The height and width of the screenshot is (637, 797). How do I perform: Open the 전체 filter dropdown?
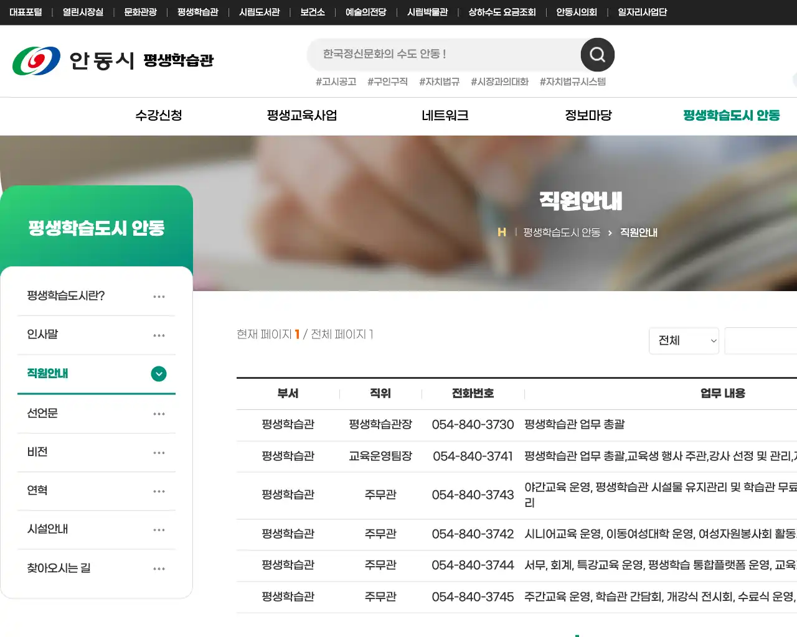pos(684,341)
